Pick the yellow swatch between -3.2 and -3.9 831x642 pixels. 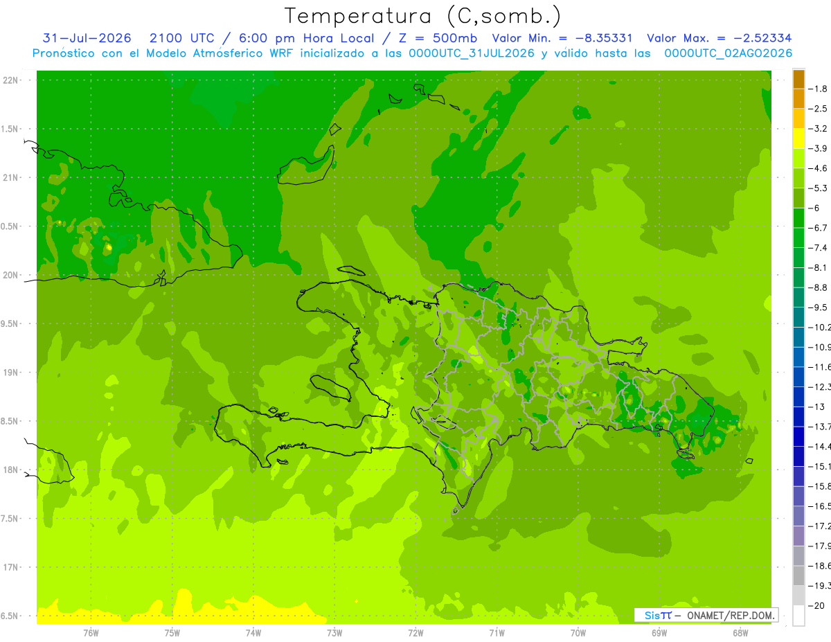pyautogui.click(x=798, y=139)
